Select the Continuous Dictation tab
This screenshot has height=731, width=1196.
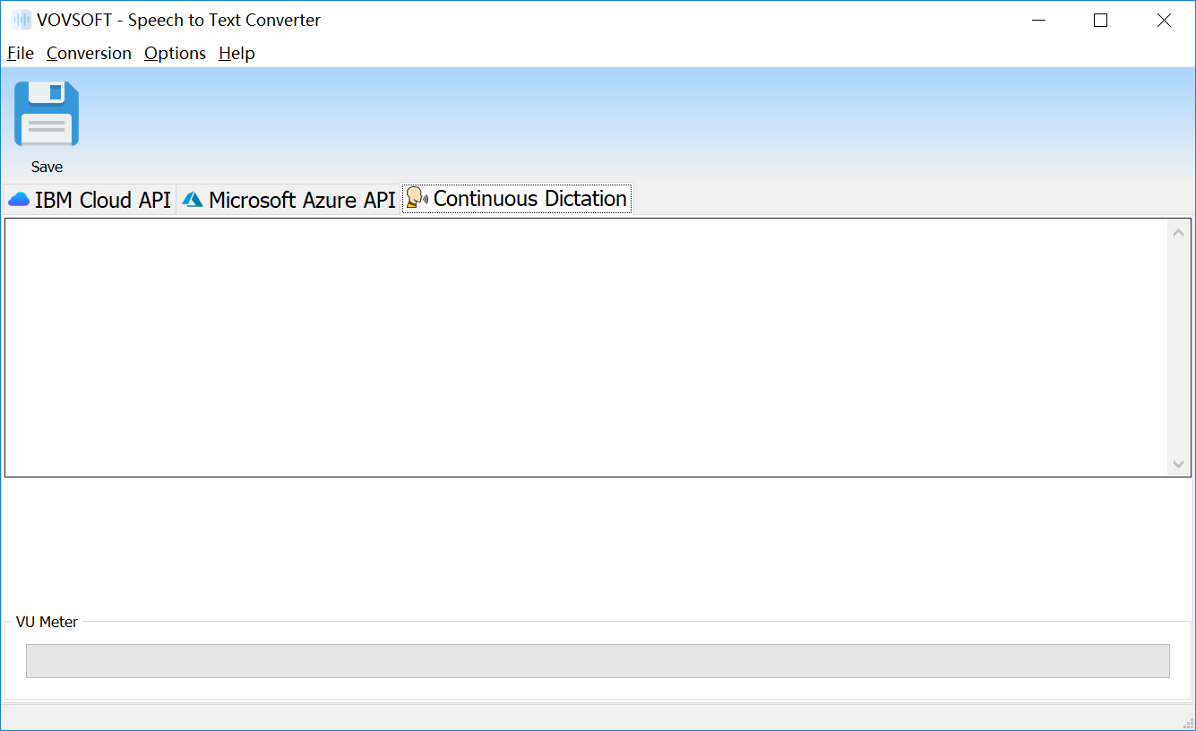click(x=517, y=198)
